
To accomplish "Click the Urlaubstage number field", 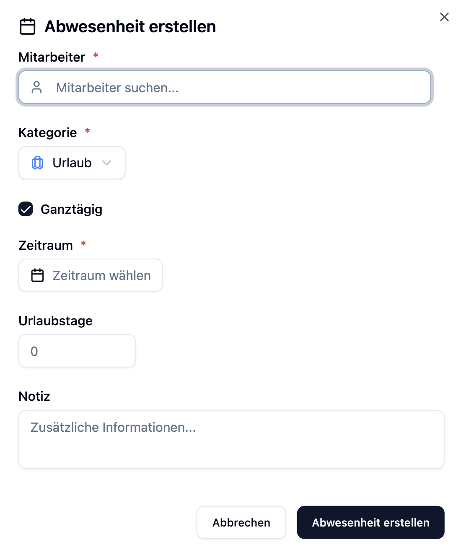I will tap(77, 351).
